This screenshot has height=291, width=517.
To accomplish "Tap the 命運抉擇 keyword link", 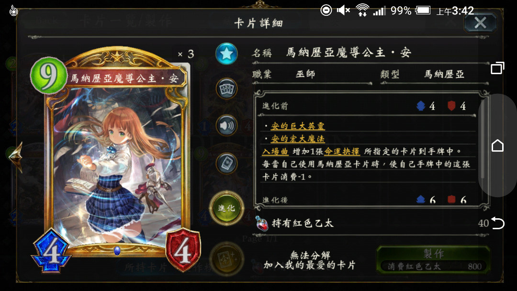I will tap(342, 152).
